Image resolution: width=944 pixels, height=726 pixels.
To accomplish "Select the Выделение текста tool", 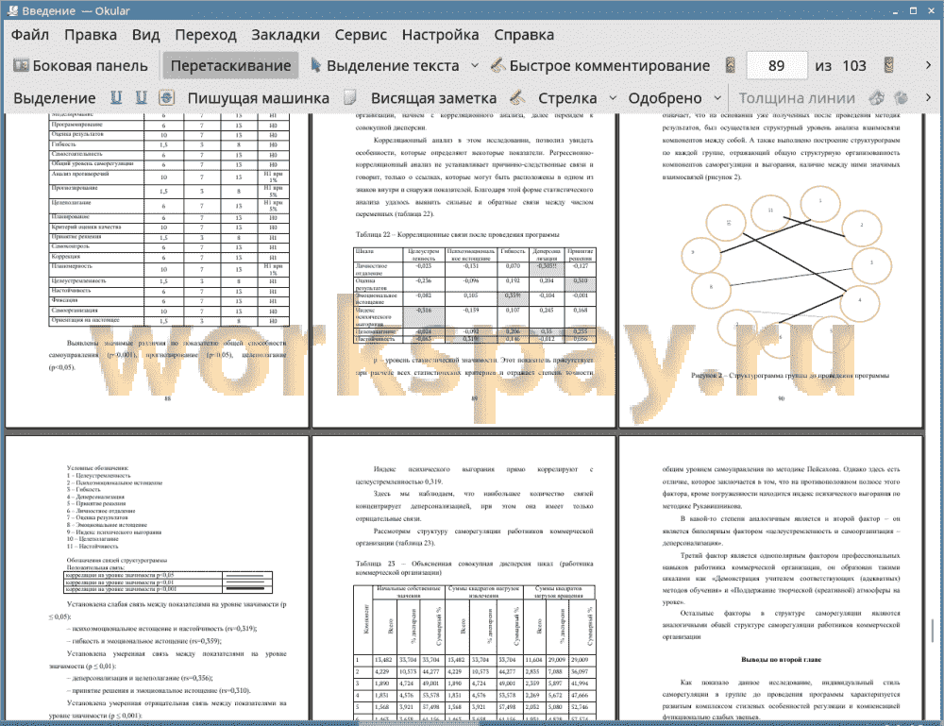I will tap(385, 66).
